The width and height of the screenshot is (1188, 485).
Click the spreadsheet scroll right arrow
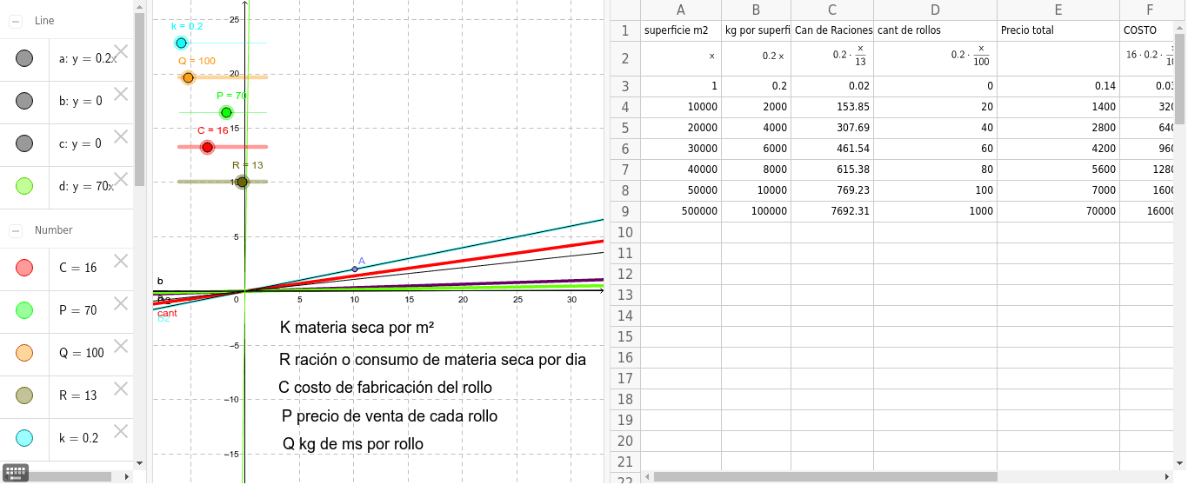tap(1166, 477)
